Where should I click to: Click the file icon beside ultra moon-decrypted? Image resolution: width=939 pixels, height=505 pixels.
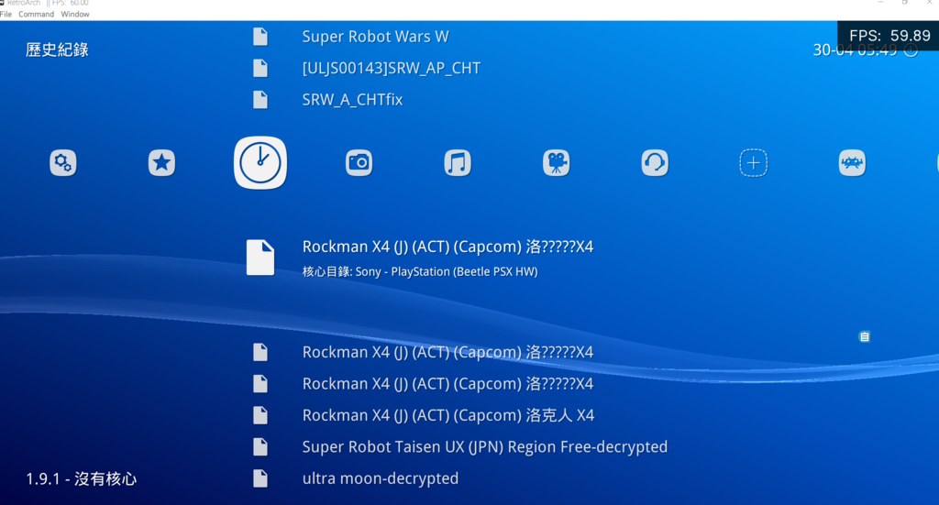260,478
